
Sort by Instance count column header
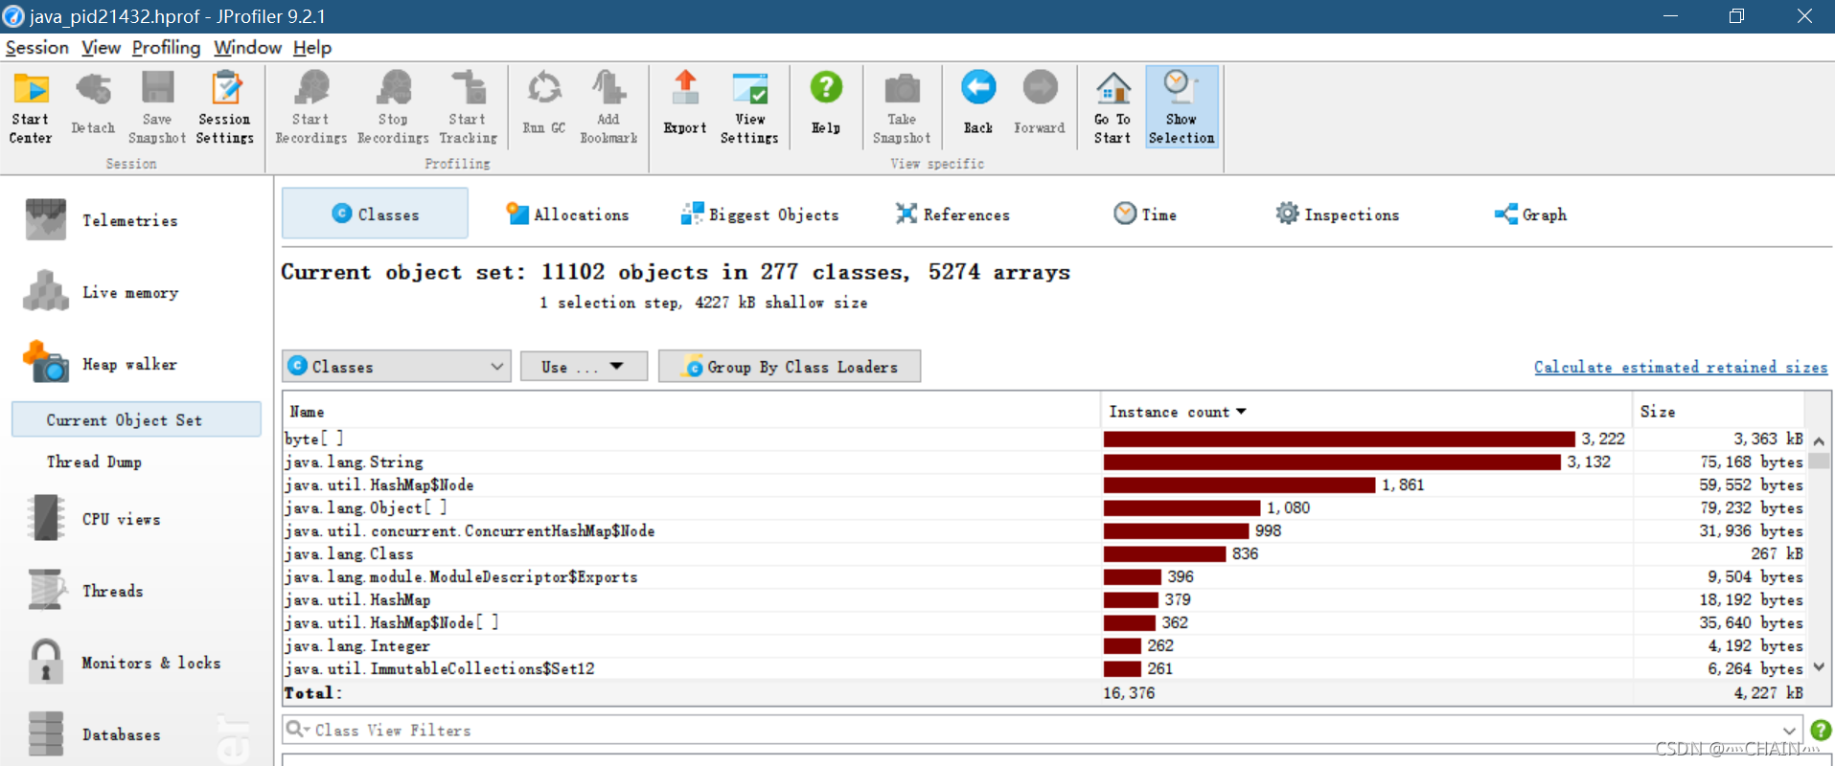(1365, 411)
